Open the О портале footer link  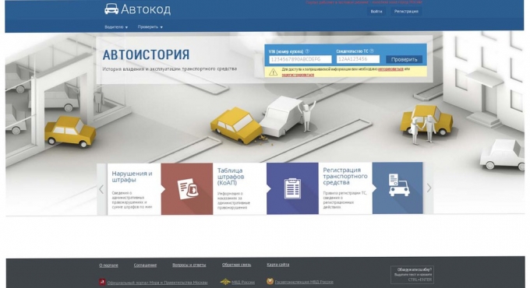click(108, 265)
